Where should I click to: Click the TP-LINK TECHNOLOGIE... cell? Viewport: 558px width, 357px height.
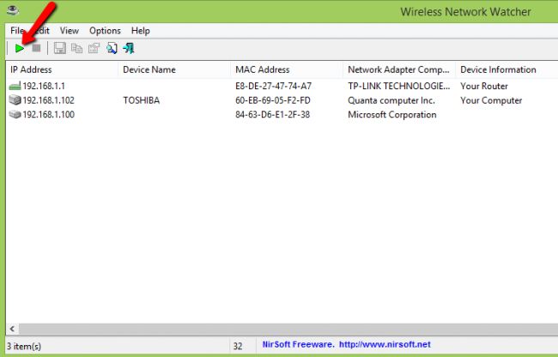point(399,86)
